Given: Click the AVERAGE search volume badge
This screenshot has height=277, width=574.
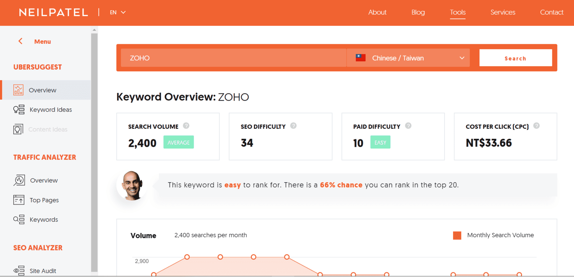Looking at the screenshot, I should 179,142.
